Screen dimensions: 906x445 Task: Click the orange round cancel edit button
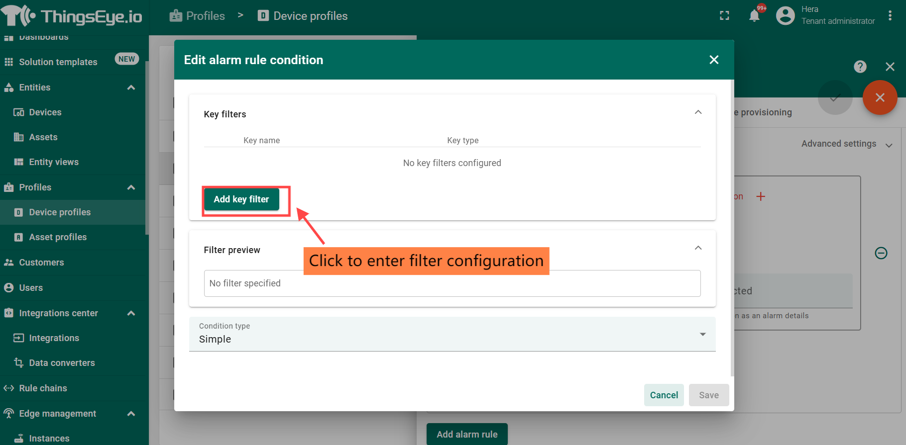click(x=880, y=97)
